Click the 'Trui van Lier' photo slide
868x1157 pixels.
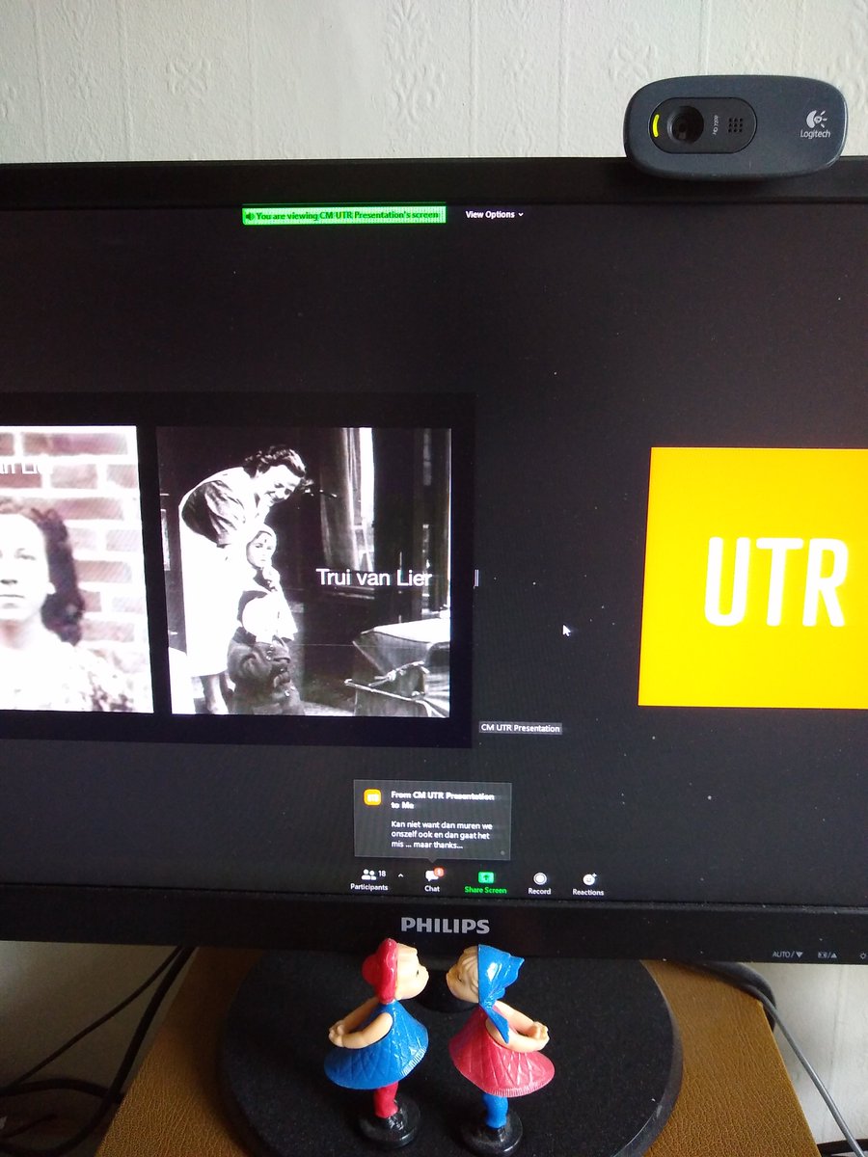click(x=309, y=571)
